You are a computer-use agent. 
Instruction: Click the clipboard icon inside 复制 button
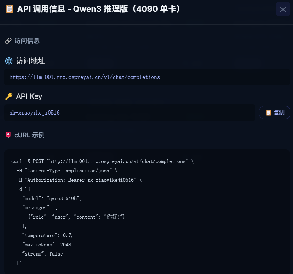coord(268,113)
